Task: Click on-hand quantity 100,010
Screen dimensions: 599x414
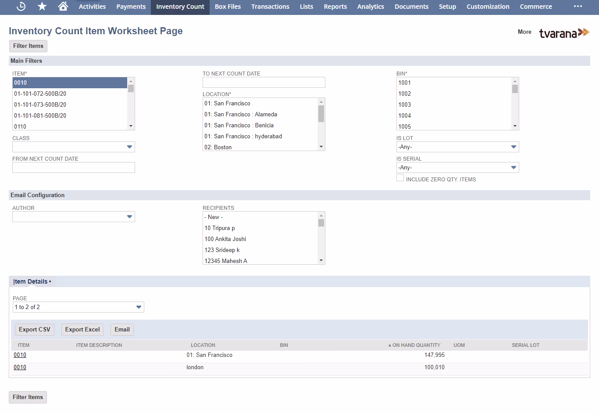Action: click(x=435, y=367)
